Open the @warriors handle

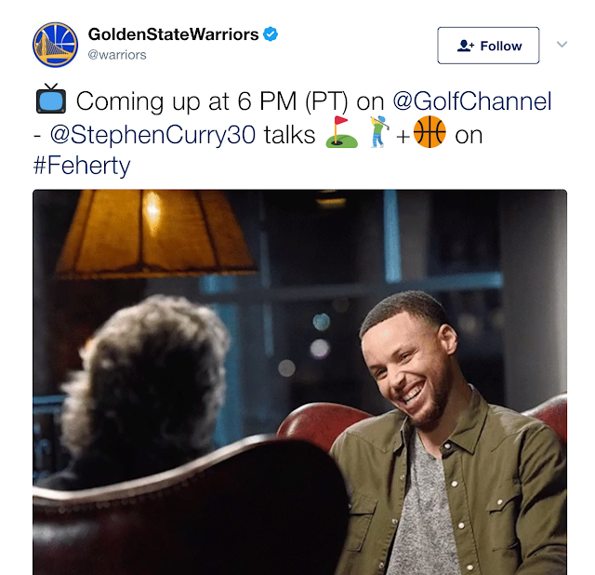point(117,55)
